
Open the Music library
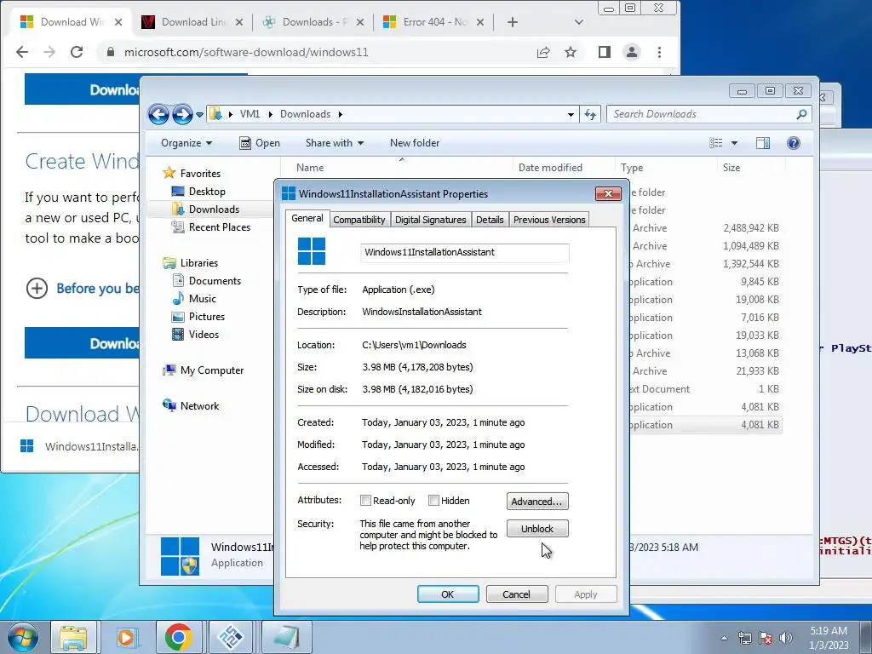tap(203, 299)
